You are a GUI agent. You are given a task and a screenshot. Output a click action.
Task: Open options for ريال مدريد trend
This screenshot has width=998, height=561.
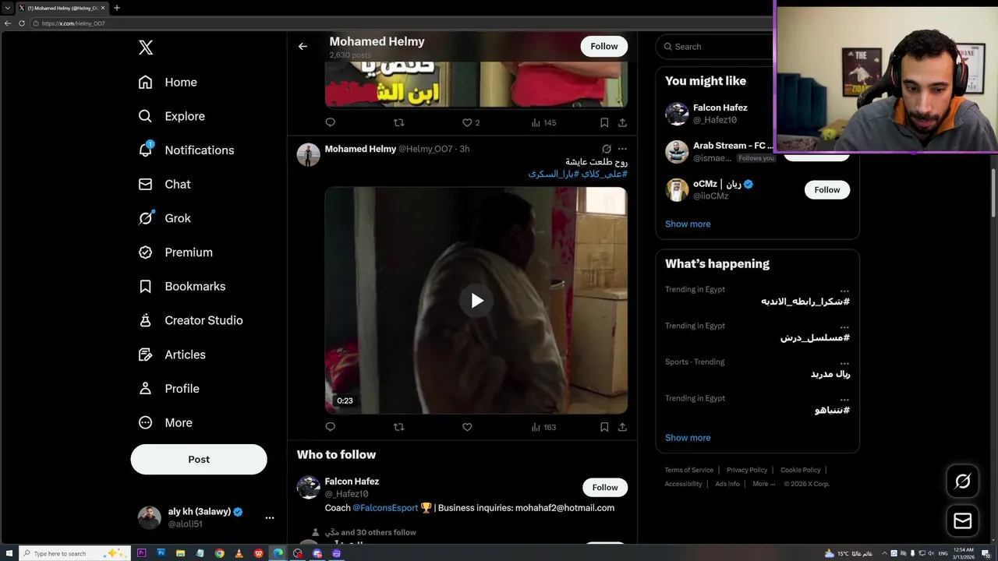tap(844, 363)
